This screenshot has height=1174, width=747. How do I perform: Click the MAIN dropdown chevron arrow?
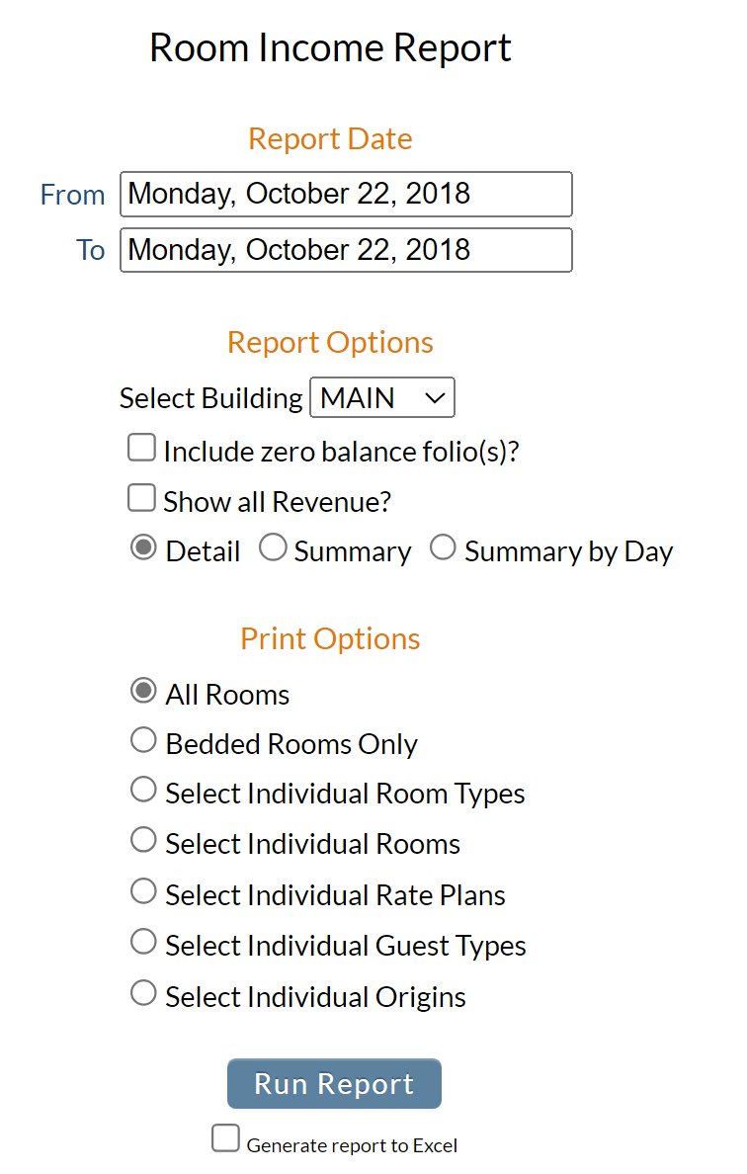pyautogui.click(x=435, y=398)
